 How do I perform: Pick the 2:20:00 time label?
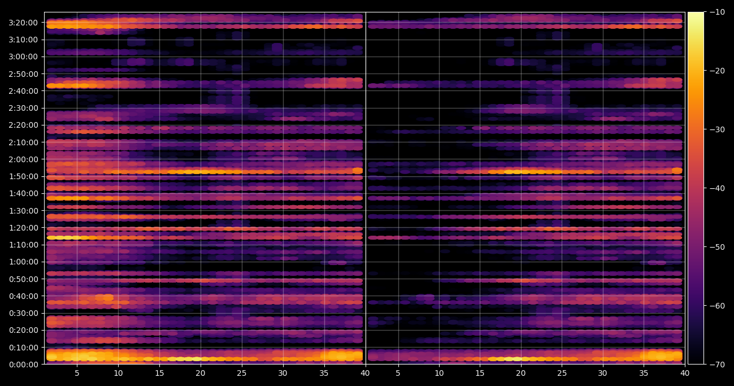click(24, 125)
